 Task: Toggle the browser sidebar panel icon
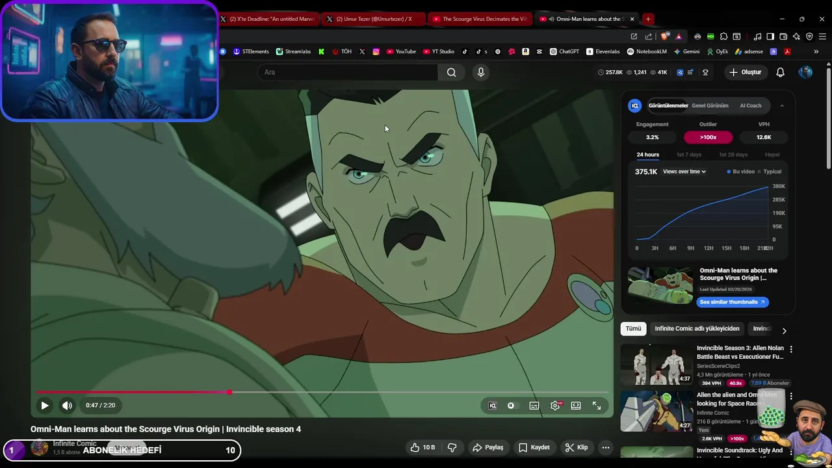click(x=770, y=36)
